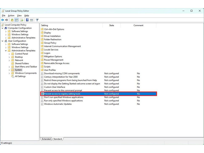Click the Ctrl+Alt+Del Options folder icon
The width and height of the screenshot is (204, 153).
(x=42, y=29)
